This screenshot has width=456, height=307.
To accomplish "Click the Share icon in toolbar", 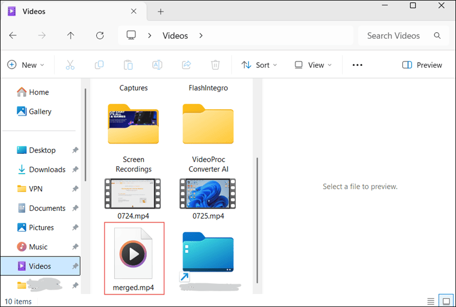I will click(x=186, y=65).
